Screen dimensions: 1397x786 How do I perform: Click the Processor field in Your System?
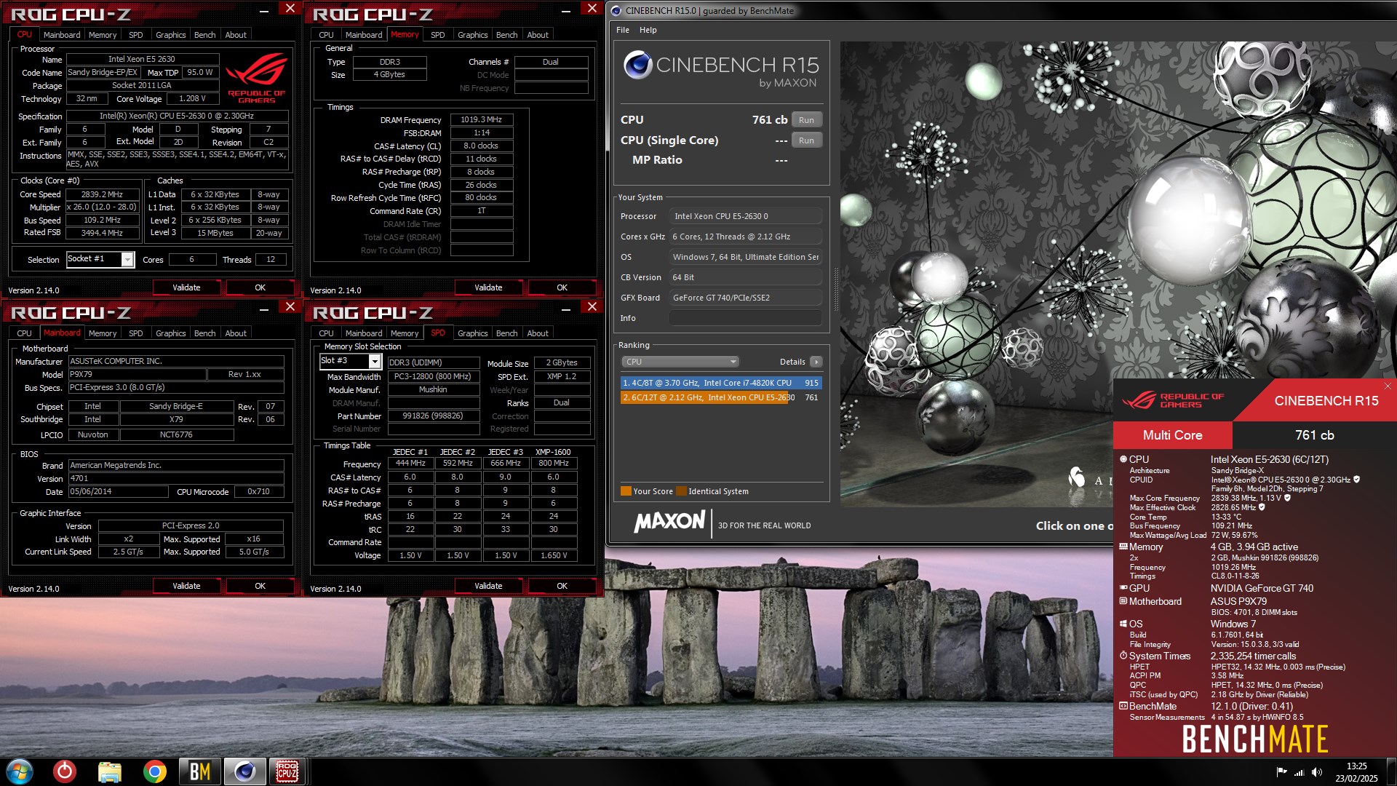pyautogui.click(x=746, y=216)
